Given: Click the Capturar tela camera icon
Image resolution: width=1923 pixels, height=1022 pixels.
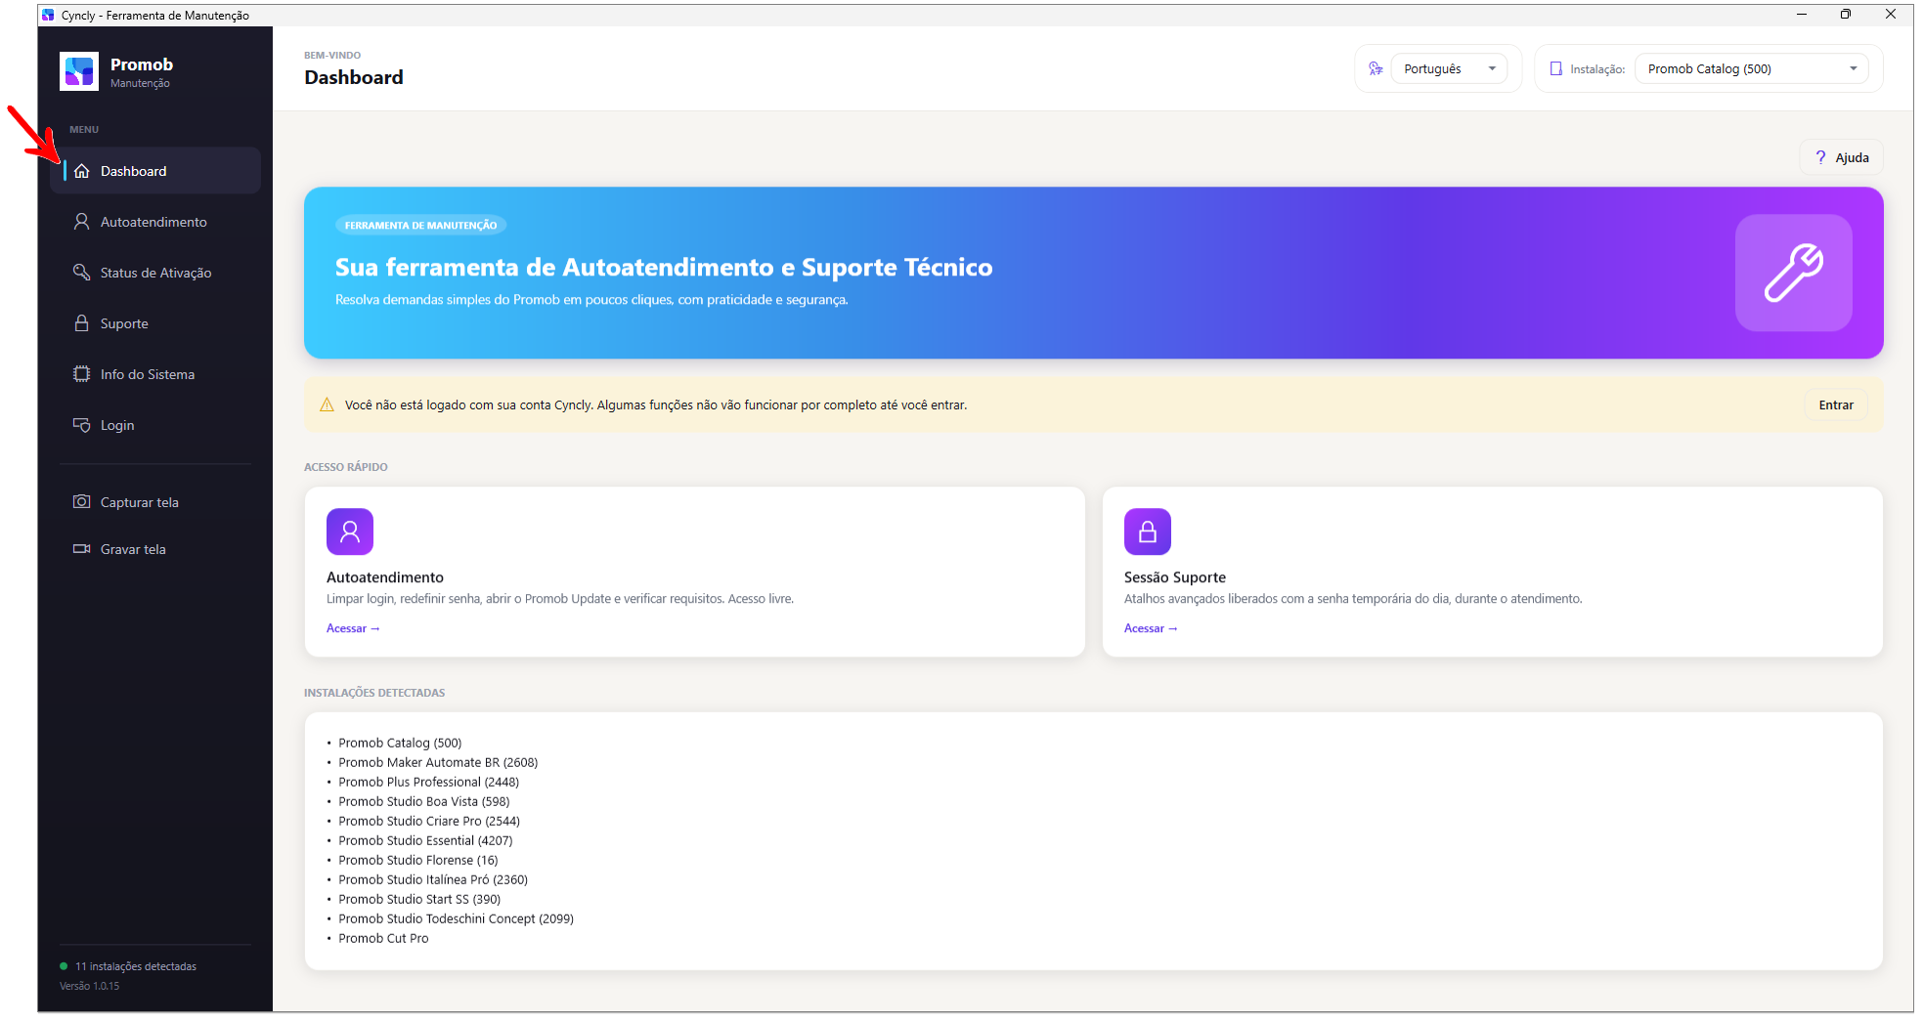Looking at the screenshot, I should coord(82,502).
